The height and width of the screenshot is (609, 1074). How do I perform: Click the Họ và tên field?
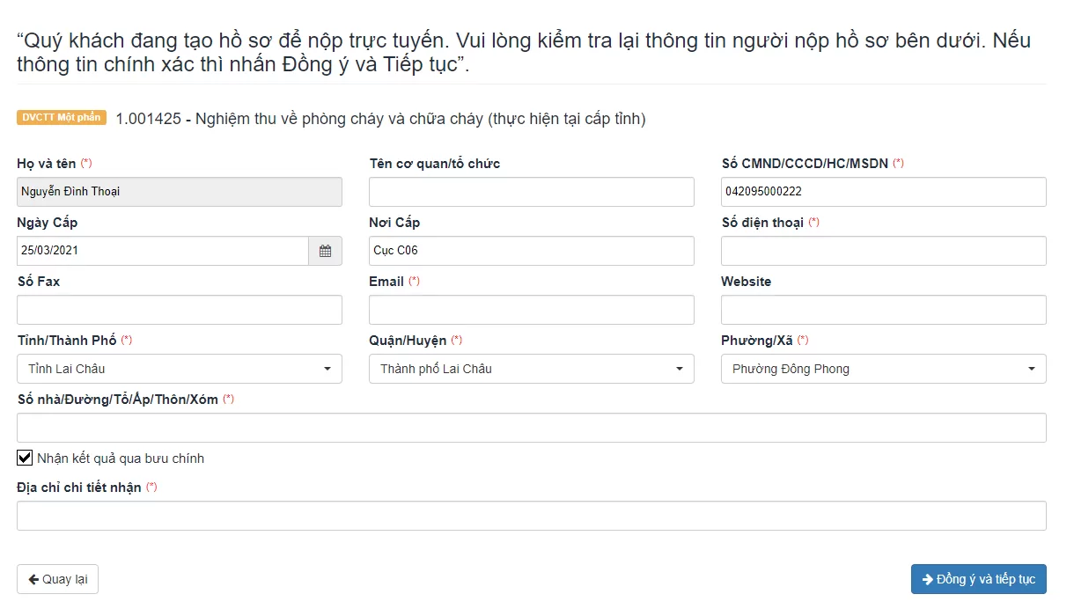click(180, 192)
